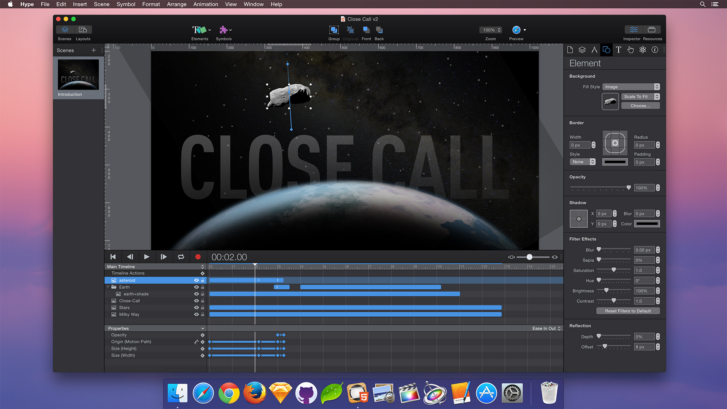The image size is (727, 409).
Task: Lock the Close-Call layer
Action: [203, 301]
